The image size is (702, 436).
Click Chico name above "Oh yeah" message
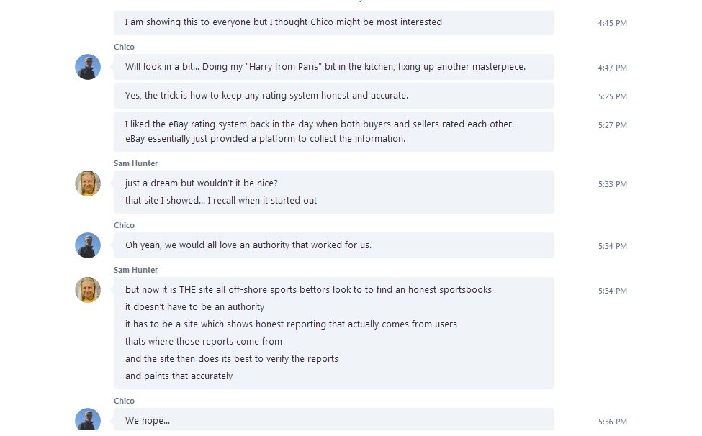124,225
